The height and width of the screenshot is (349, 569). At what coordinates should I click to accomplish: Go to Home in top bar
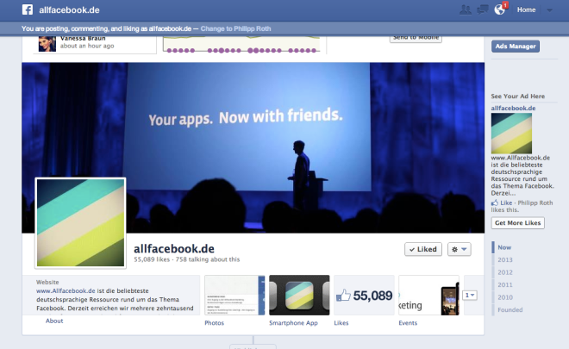(x=526, y=9)
